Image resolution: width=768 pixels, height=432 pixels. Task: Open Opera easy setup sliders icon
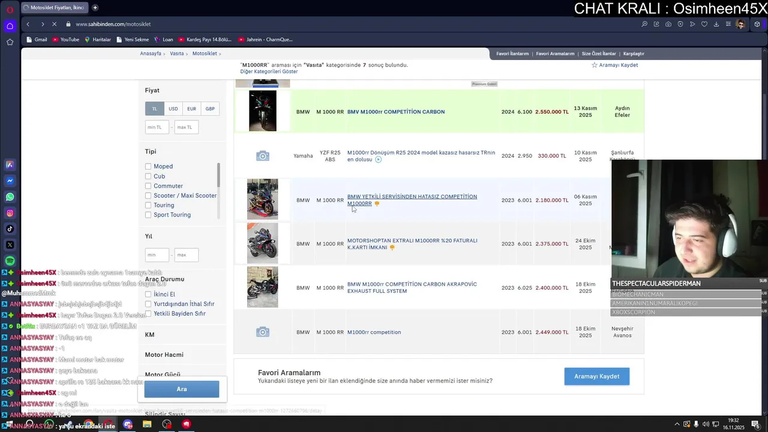point(728,24)
